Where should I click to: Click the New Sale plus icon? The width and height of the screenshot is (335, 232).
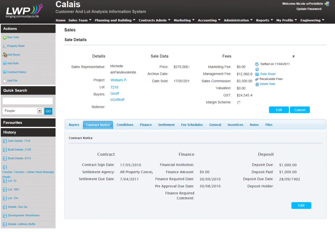tap(4, 37)
